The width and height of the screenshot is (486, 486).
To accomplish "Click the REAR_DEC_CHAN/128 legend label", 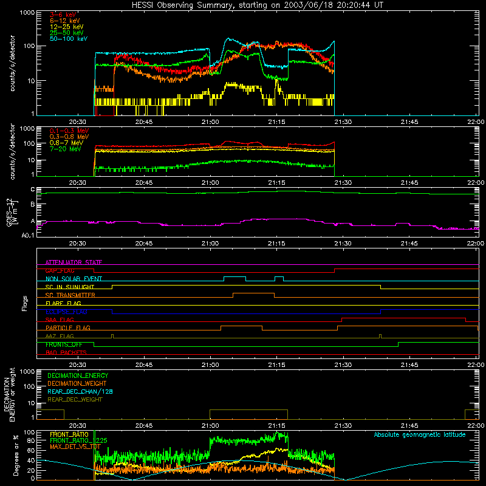I will point(80,392).
